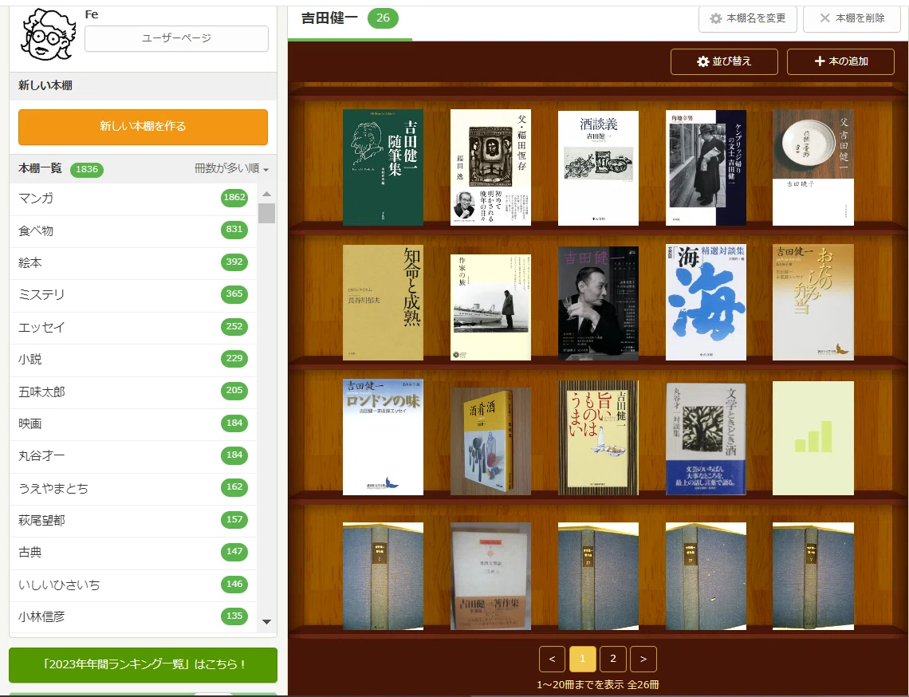The height and width of the screenshot is (697, 909).
Task: Go to next page with > button
Action: point(643,659)
